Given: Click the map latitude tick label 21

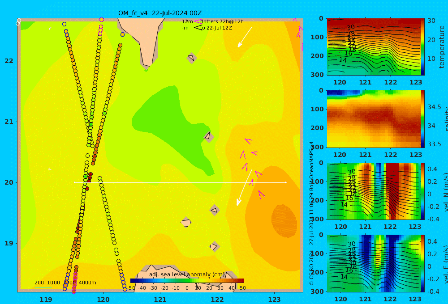Looking at the screenshot, I should (x=9, y=122).
